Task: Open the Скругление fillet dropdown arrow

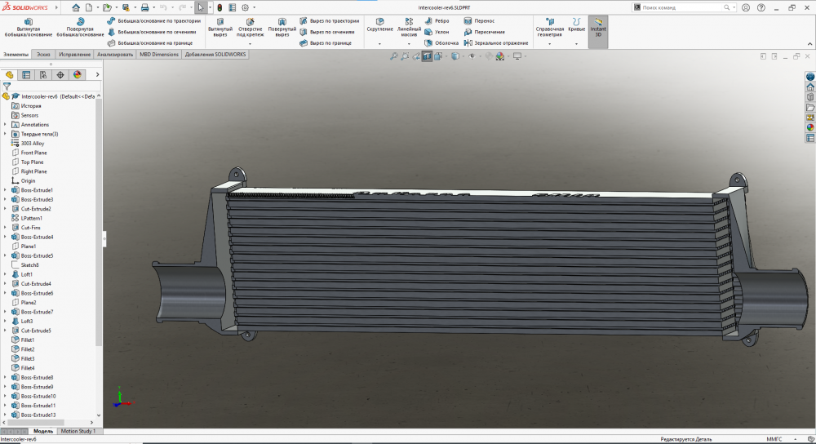Action: tap(379, 43)
